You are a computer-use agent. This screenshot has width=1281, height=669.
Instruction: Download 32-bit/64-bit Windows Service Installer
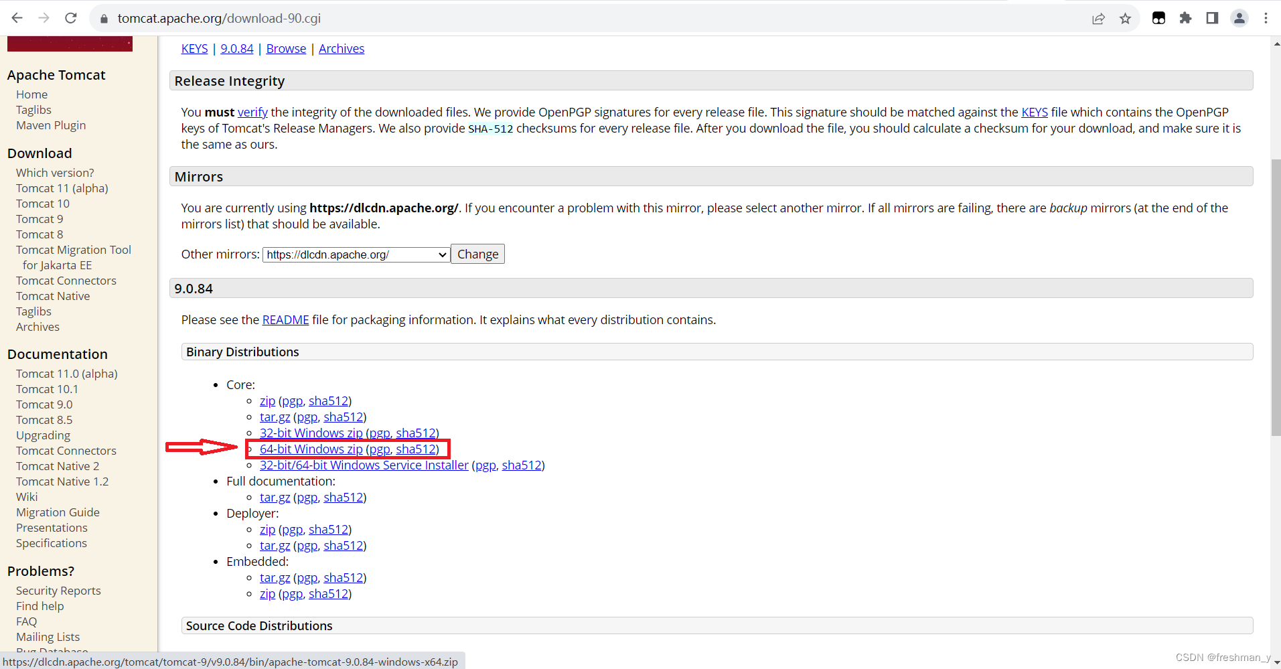[364, 465]
